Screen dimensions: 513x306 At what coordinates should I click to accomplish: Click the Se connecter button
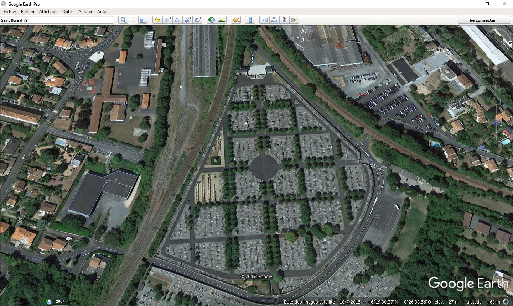click(483, 20)
